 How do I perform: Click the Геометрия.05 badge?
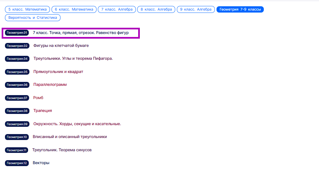[17, 72]
